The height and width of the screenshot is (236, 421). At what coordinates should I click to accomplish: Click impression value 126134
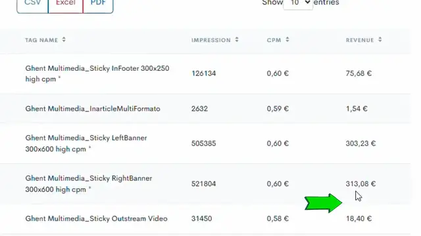[x=203, y=73]
